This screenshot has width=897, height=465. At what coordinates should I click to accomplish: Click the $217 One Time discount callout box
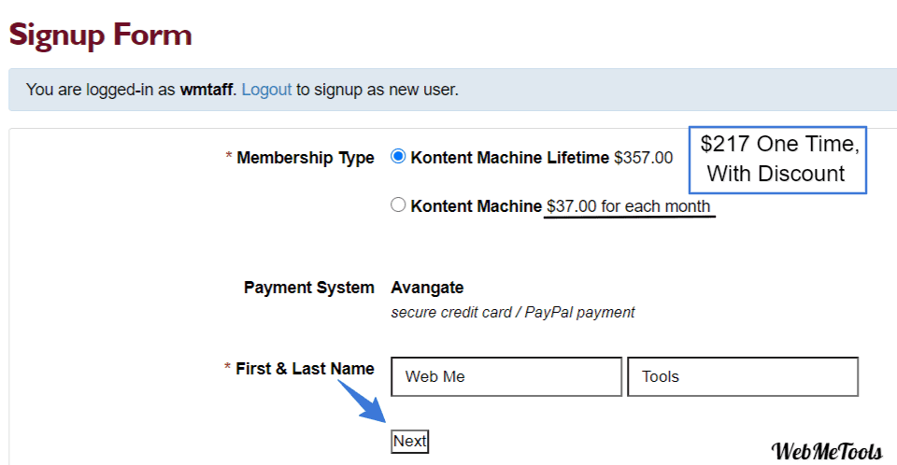777,160
